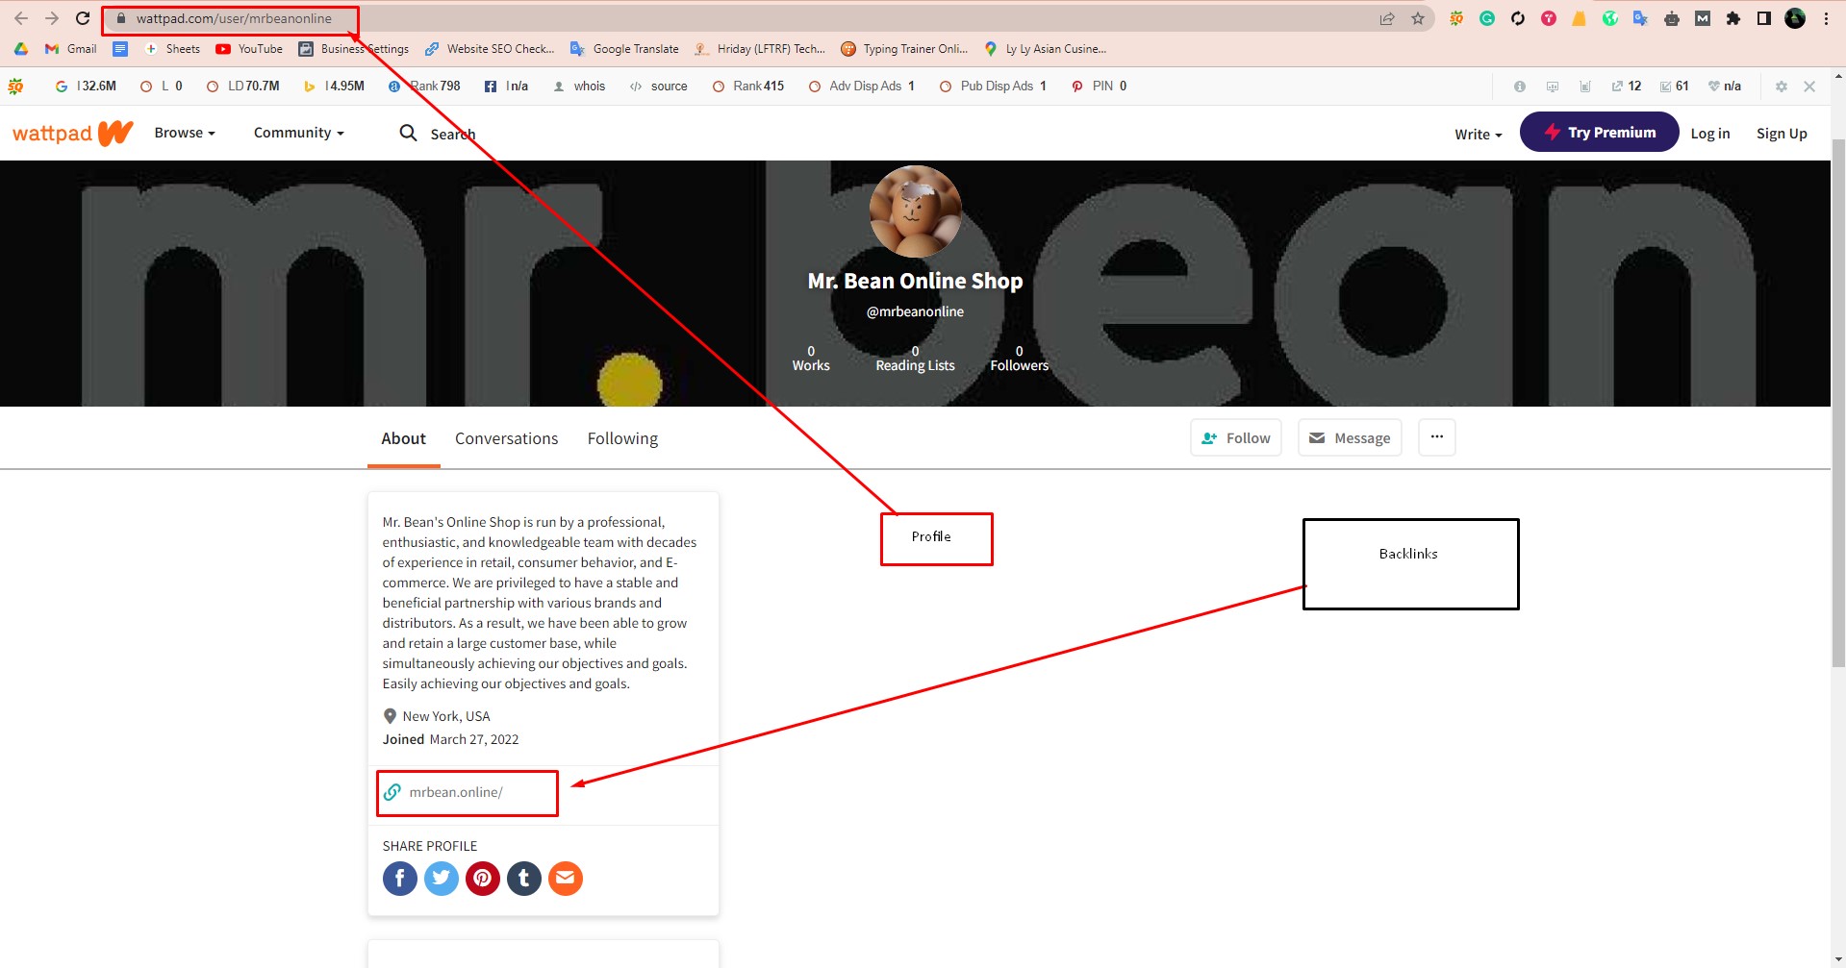Image resolution: width=1846 pixels, height=968 pixels.
Task: Click the Log in link
Action: pos(1710,134)
